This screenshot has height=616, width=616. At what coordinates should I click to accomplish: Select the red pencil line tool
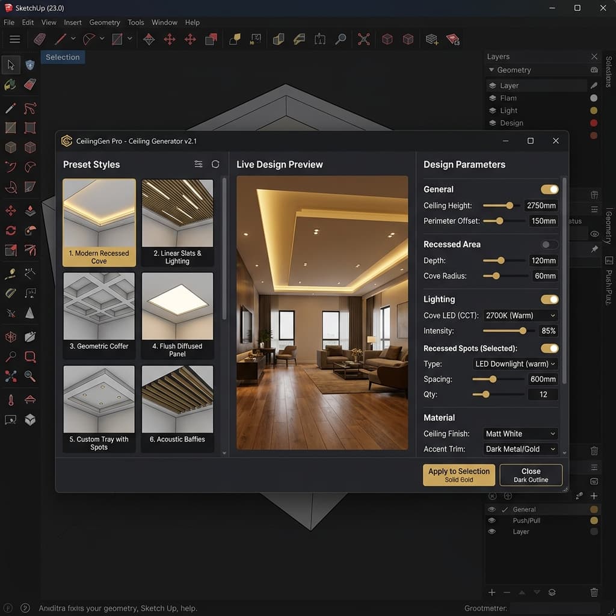pos(60,39)
